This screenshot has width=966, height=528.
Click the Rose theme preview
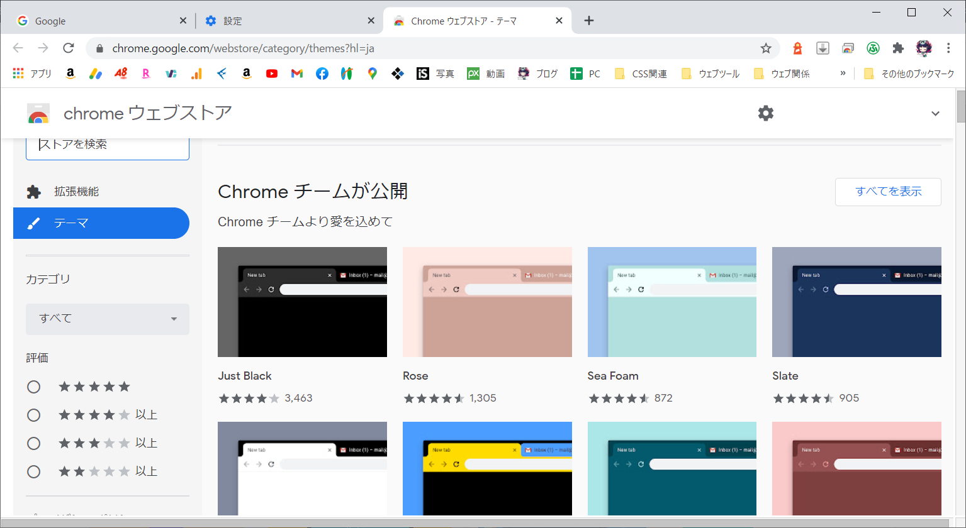click(x=487, y=302)
